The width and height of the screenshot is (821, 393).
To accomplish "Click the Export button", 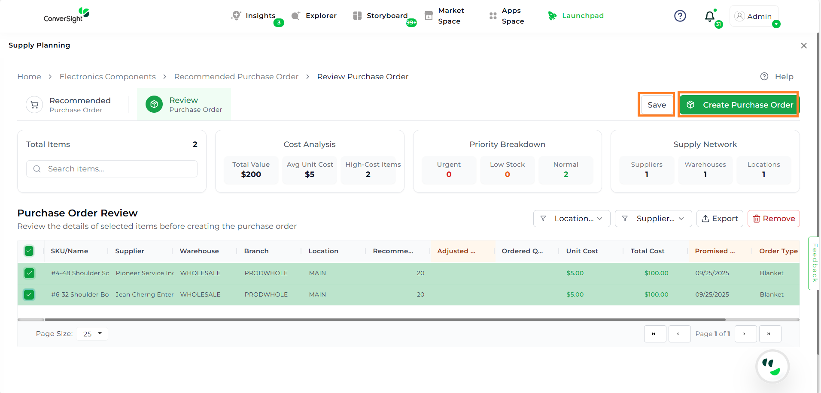I will pos(720,219).
